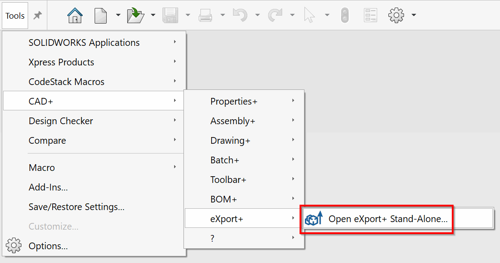The width and height of the screenshot is (500, 263).
Task: Click Open eXport+ Stand-Alone... command
Action: tap(398, 218)
